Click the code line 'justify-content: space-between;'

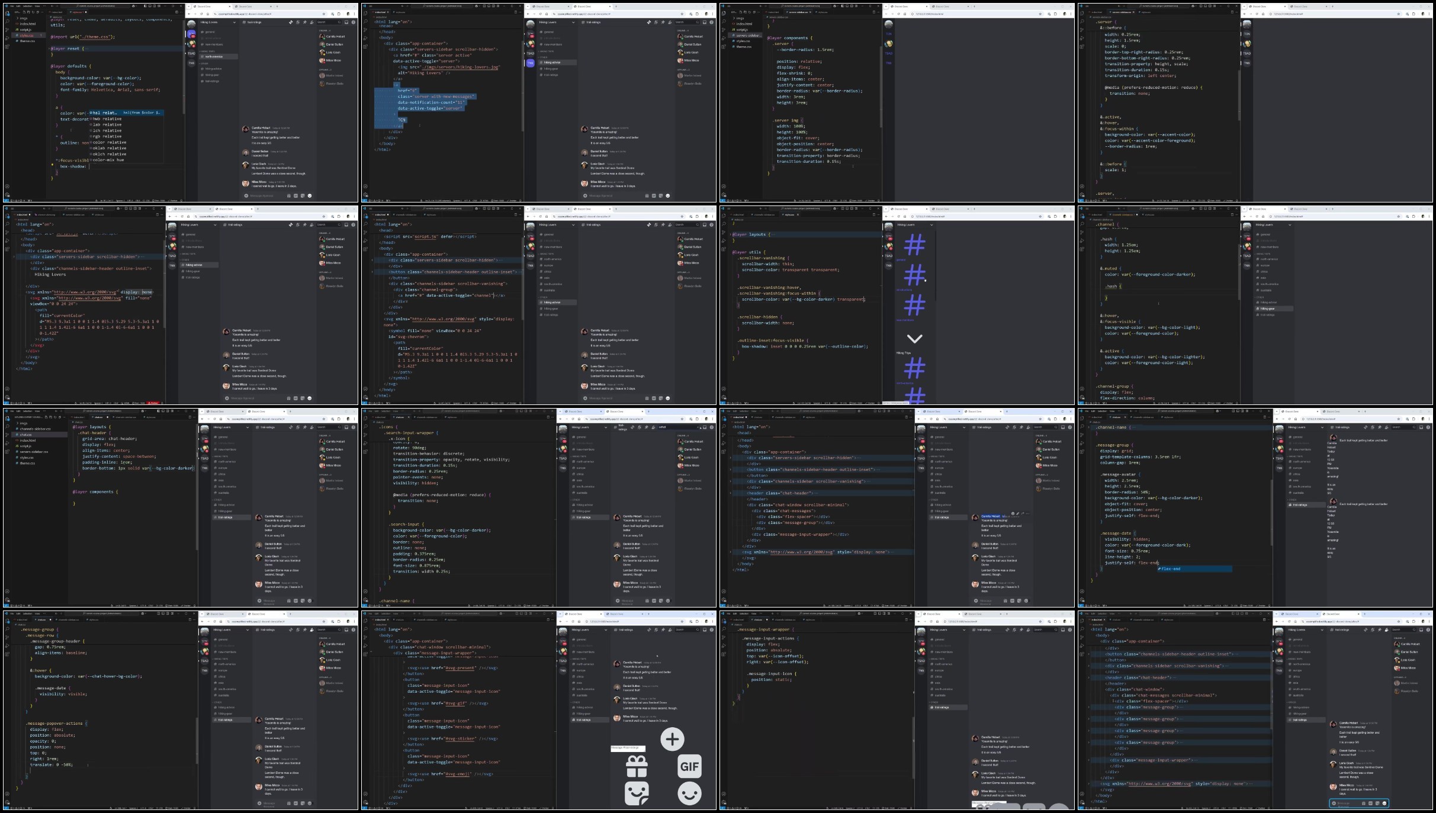[x=119, y=457]
